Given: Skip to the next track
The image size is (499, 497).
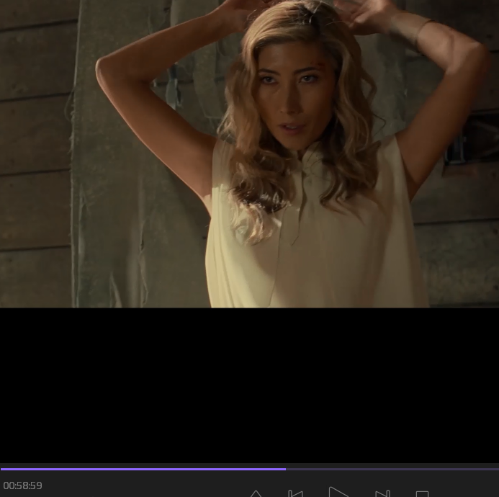Looking at the screenshot, I should click(x=382, y=493).
